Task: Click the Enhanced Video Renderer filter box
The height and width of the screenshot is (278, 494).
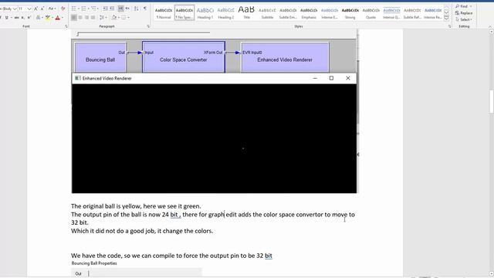Action: click(x=285, y=57)
